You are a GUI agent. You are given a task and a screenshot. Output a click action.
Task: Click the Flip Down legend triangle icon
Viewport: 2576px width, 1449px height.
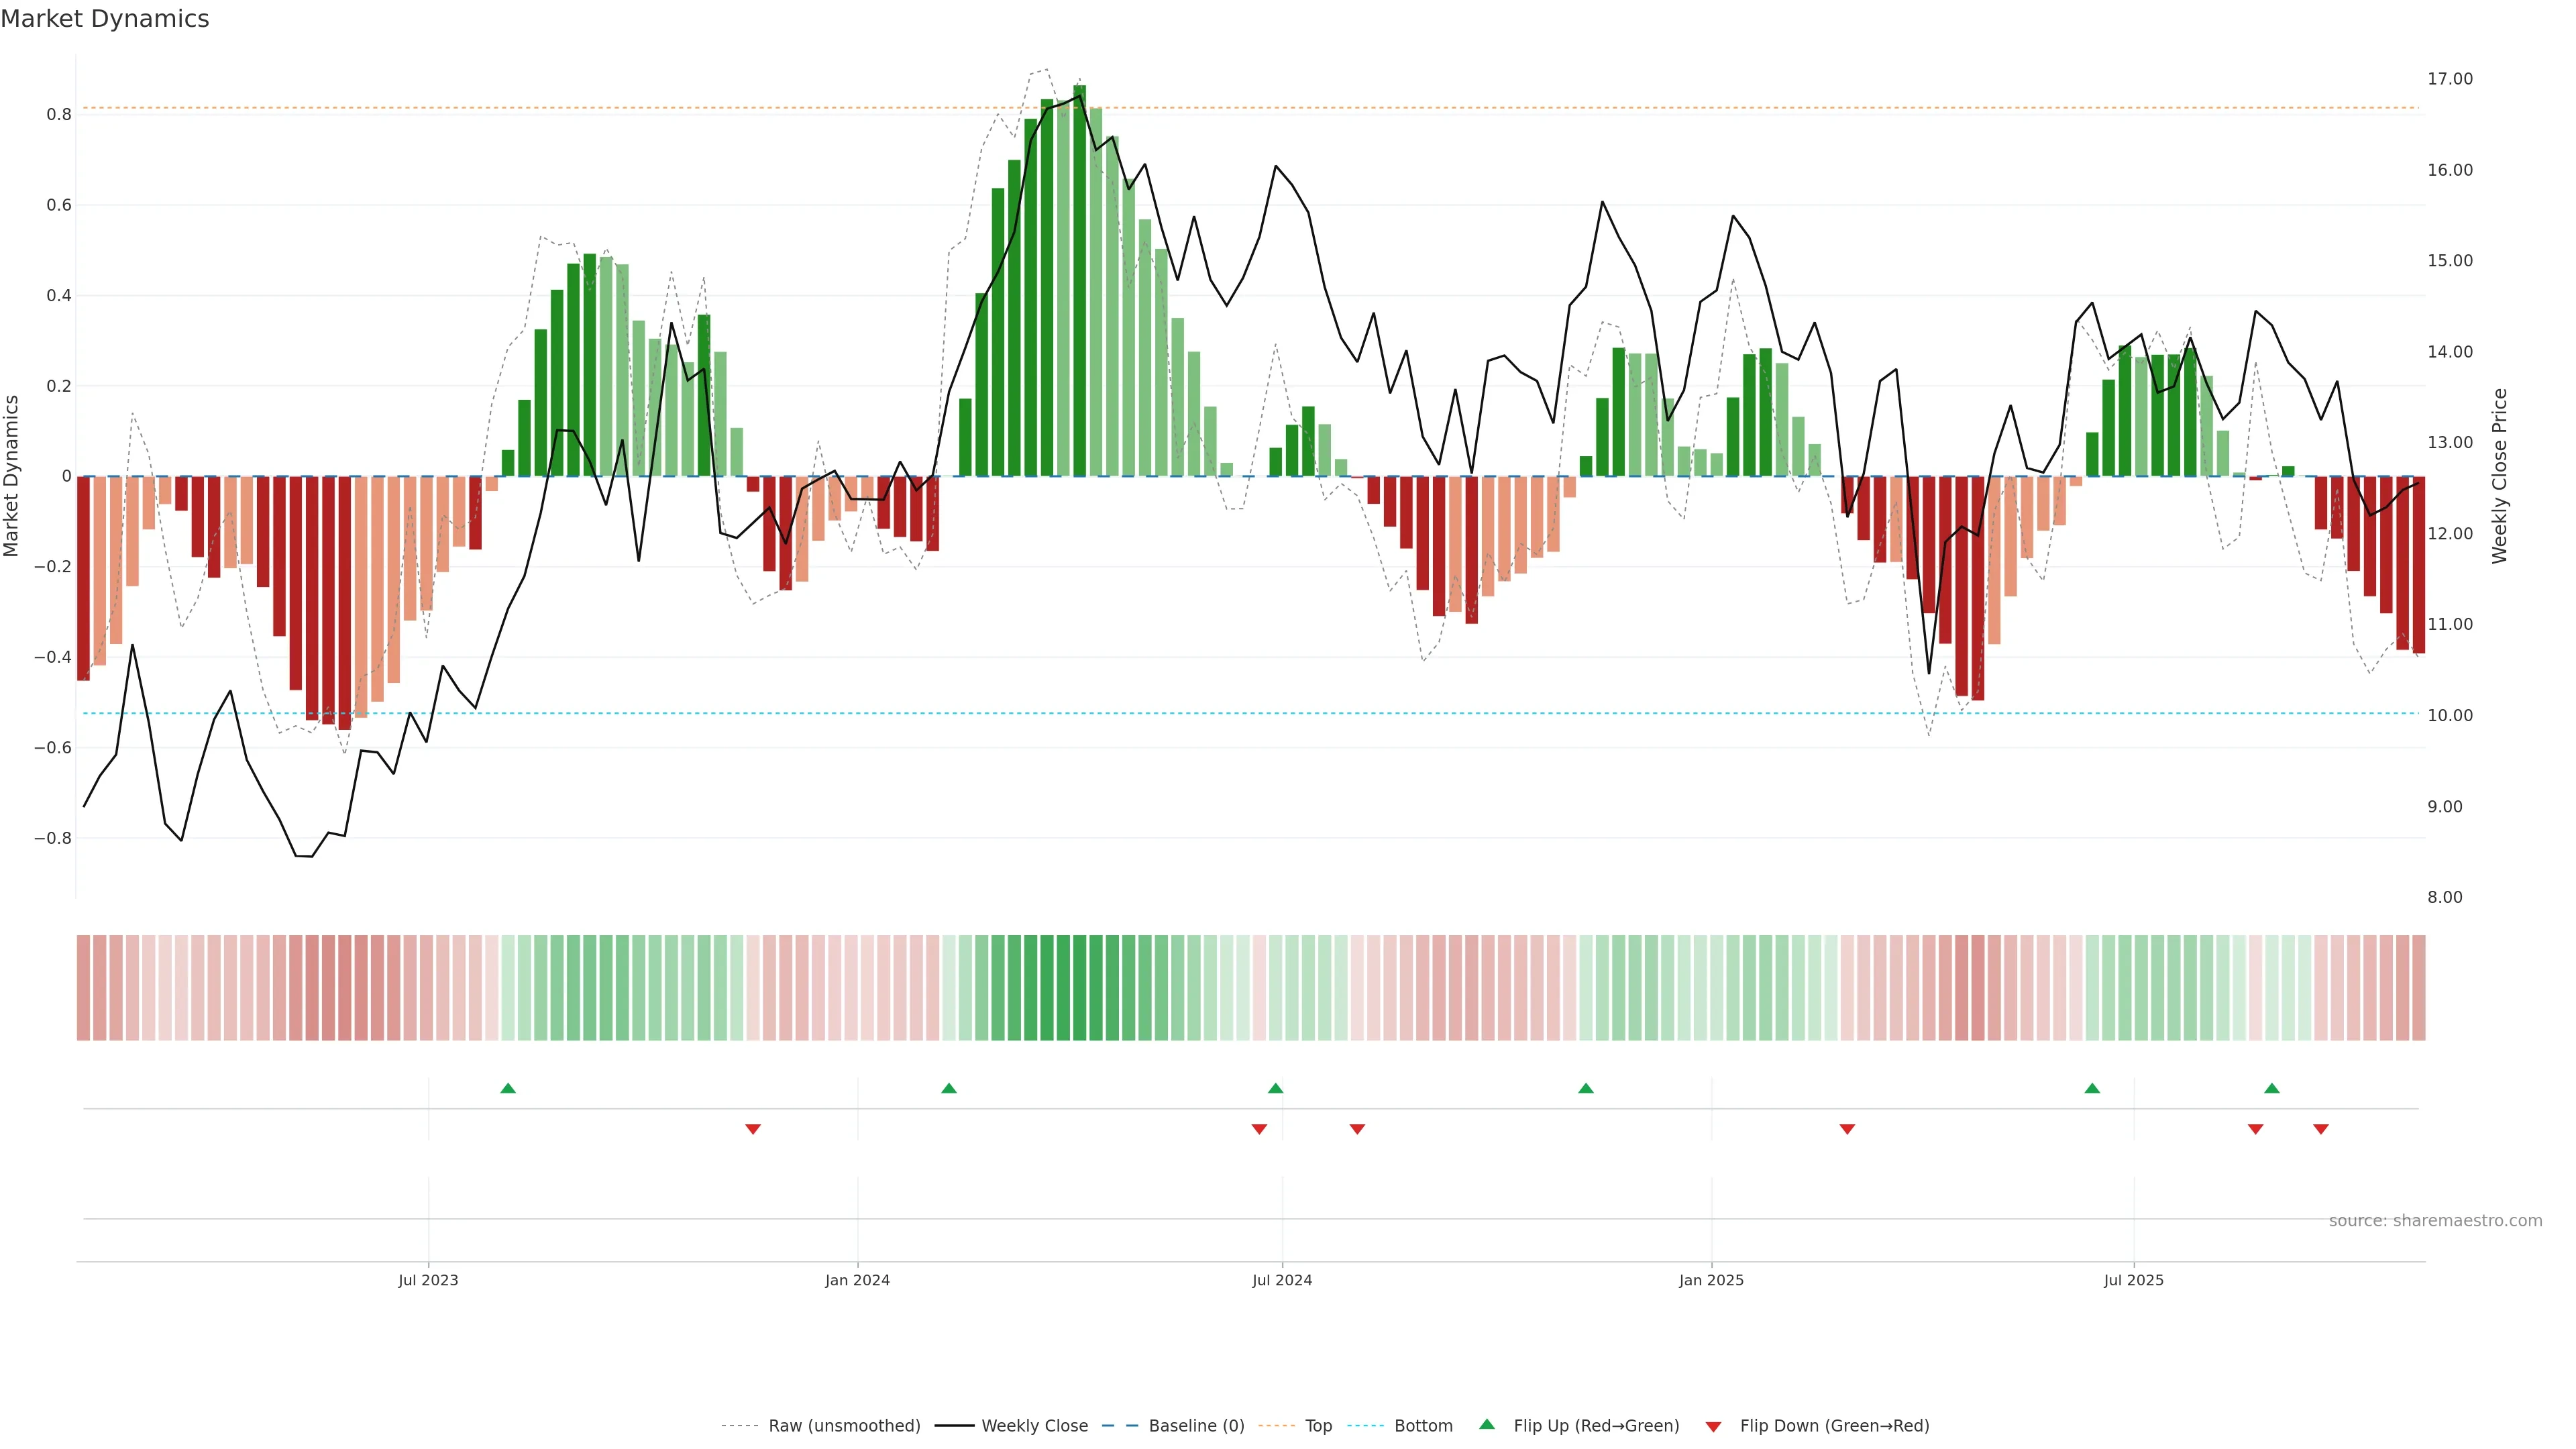tap(1713, 1426)
